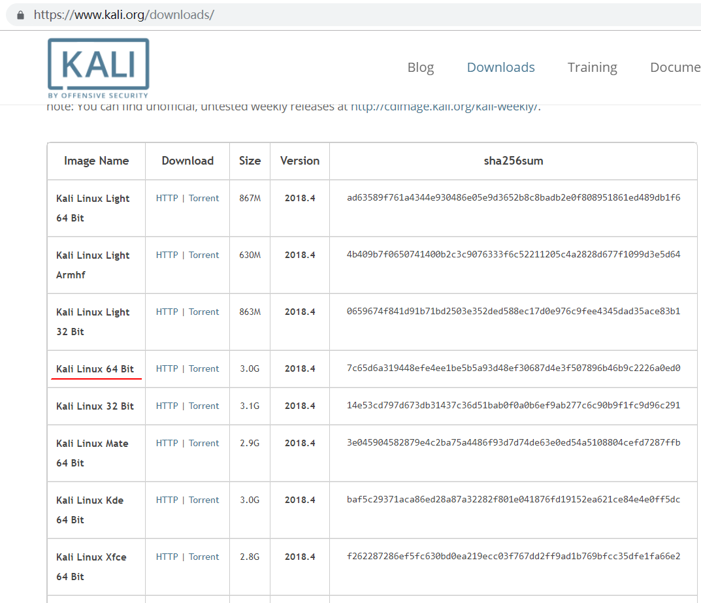The image size is (701, 603).
Task: Click the Size column header
Action: point(250,161)
